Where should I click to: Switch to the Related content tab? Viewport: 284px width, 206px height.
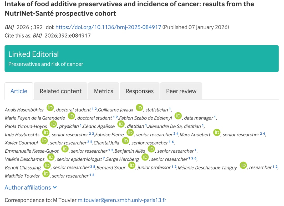(60, 91)
